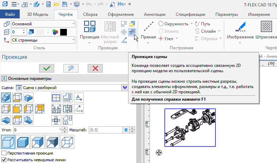
Task: Uncheck Рассчитывать невидимые линии
Action: point(4,160)
